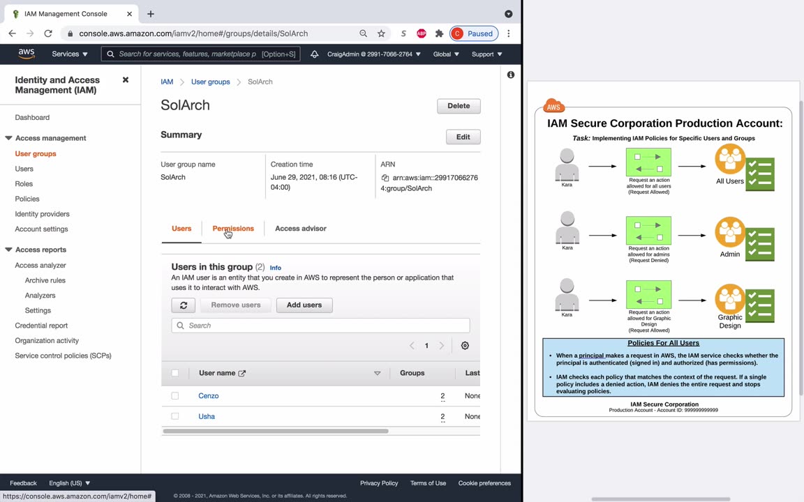804x502 pixels.
Task: Open browser extensions puzzle icon
Action: tap(439, 33)
